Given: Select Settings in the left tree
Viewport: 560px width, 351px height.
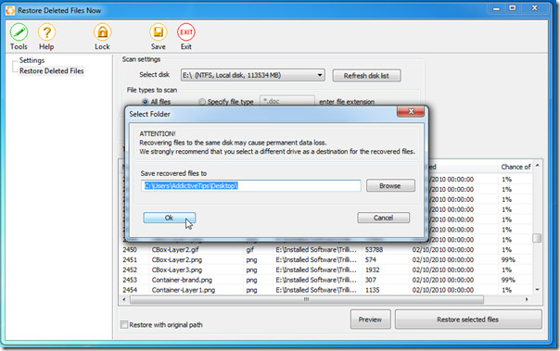Looking at the screenshot, I should click(x=32, y=60).
